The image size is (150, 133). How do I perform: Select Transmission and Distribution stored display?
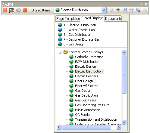[96, 119]
